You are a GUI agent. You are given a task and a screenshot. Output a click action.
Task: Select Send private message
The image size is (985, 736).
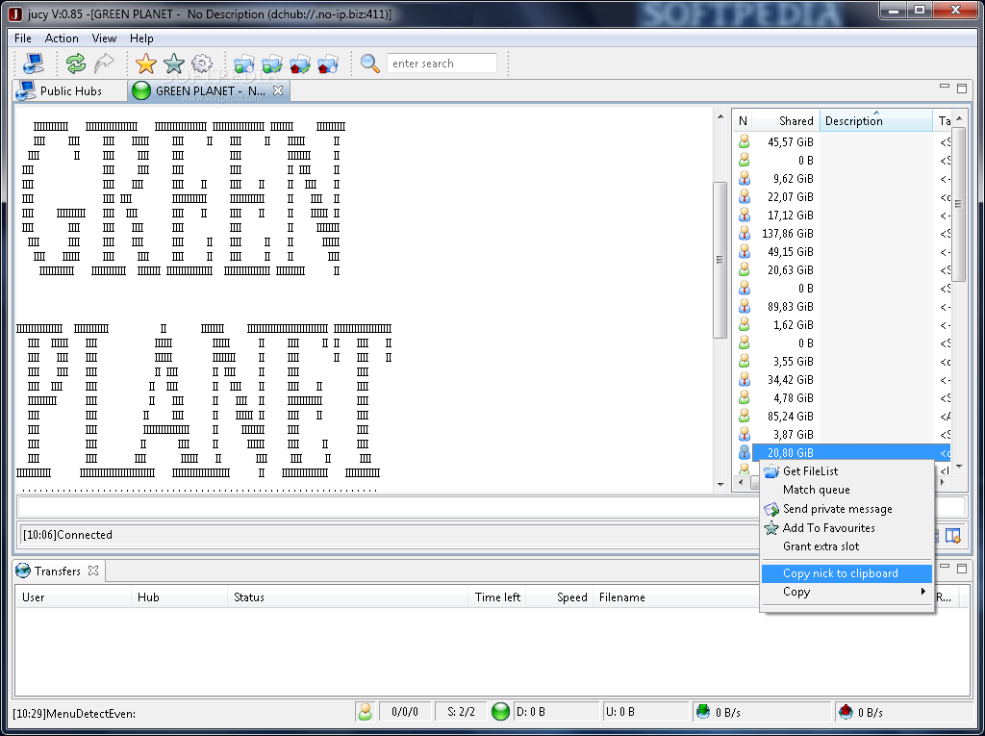(846, 509)
